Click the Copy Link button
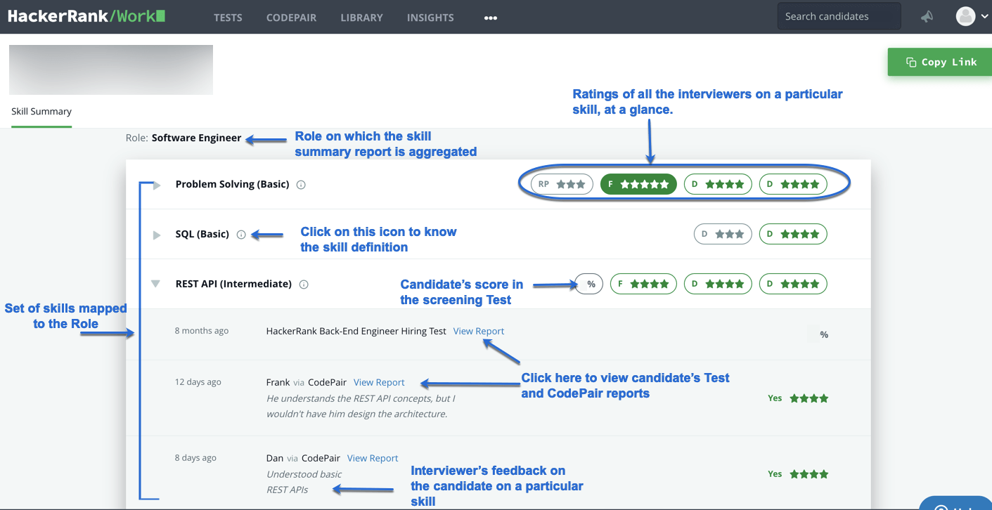The height and width of the screenshot is (510, 992). 940,62
